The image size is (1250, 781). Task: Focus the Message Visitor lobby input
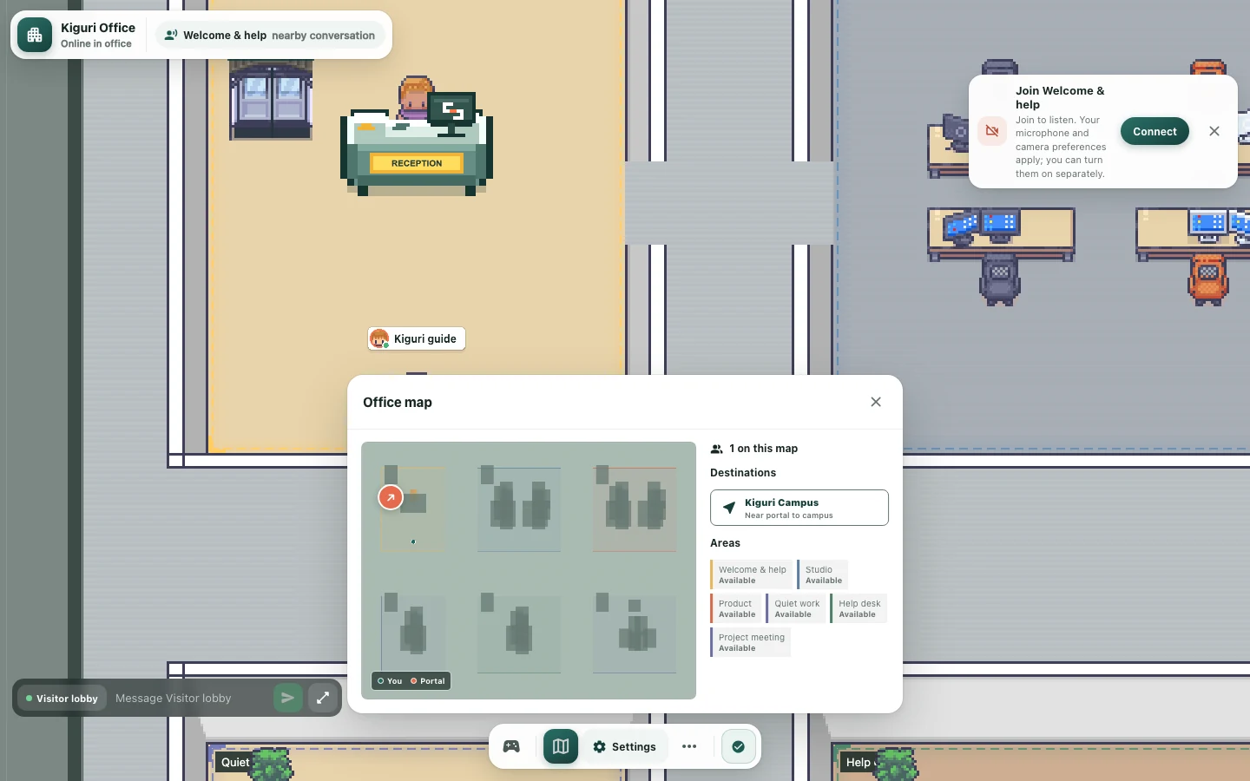(189, 699)
